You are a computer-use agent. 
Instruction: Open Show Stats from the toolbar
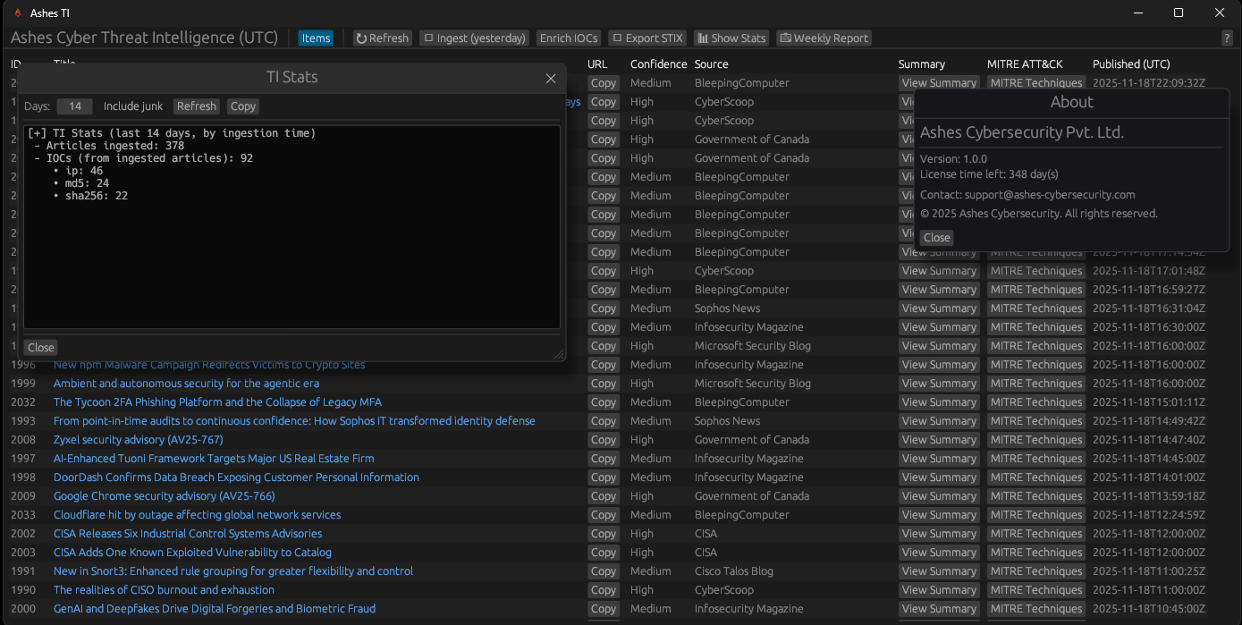[731, 38]
